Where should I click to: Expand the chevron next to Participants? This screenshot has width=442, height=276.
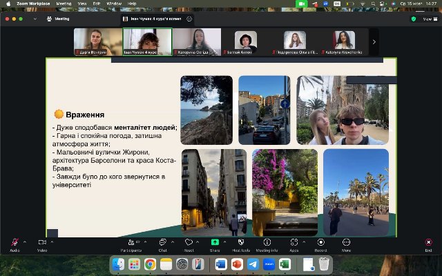point(146,241)
